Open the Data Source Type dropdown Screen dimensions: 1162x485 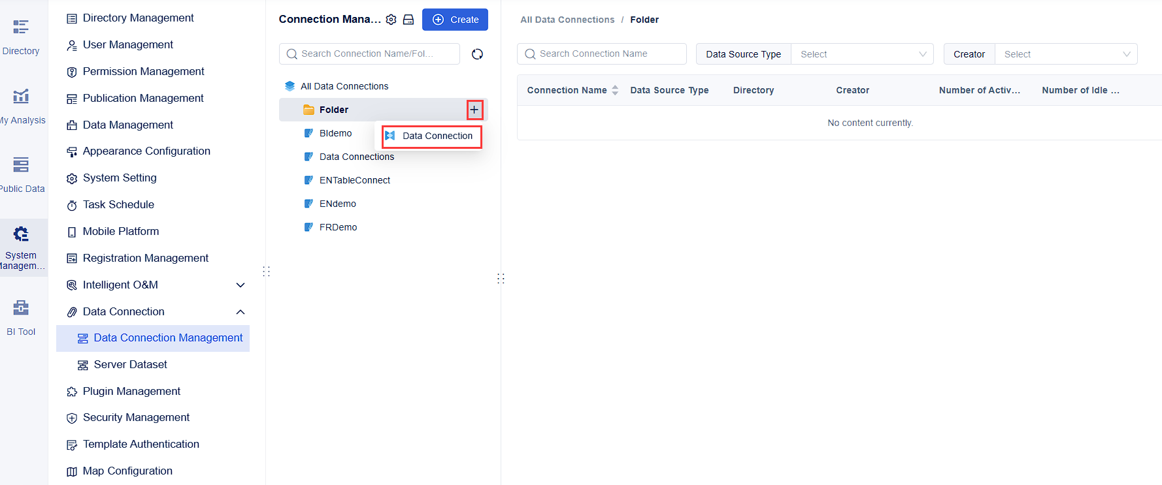862,54
